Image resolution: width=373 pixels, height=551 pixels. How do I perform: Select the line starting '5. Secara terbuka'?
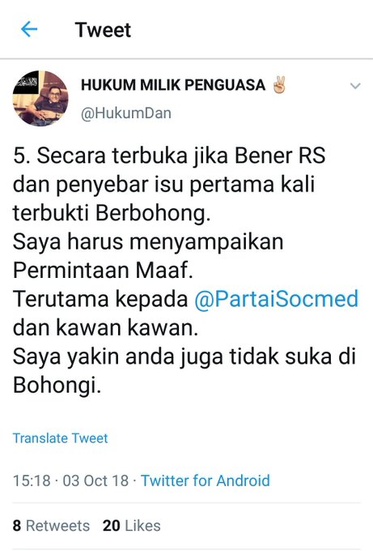[169, 156]
